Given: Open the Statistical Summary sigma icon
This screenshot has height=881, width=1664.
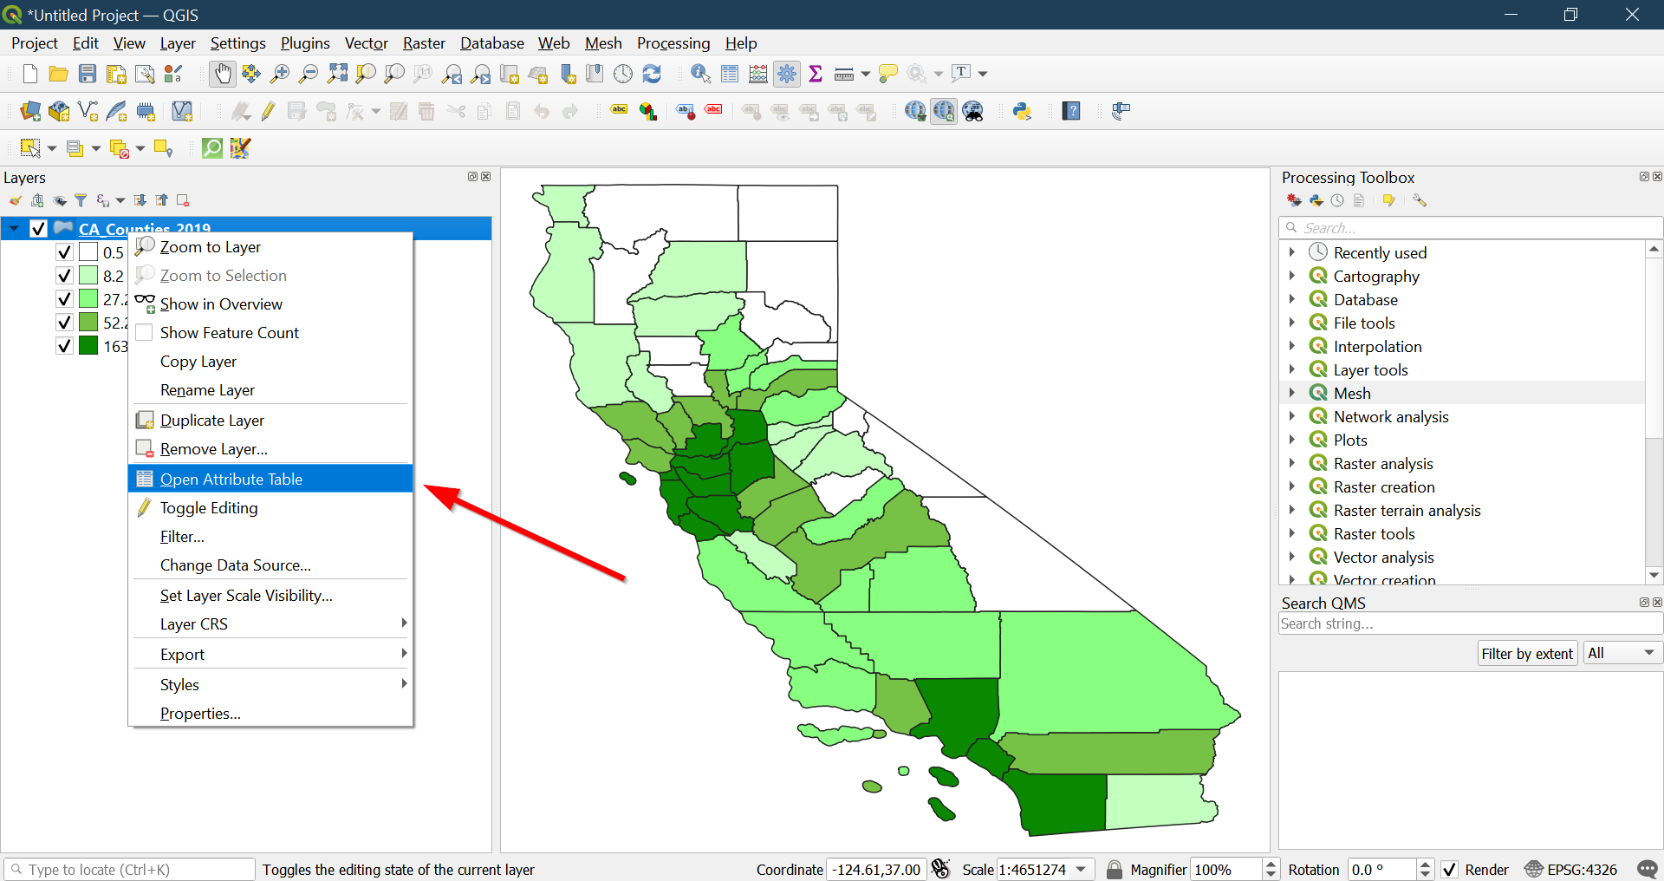Looking at the screenshot, I should coord(815,75).
